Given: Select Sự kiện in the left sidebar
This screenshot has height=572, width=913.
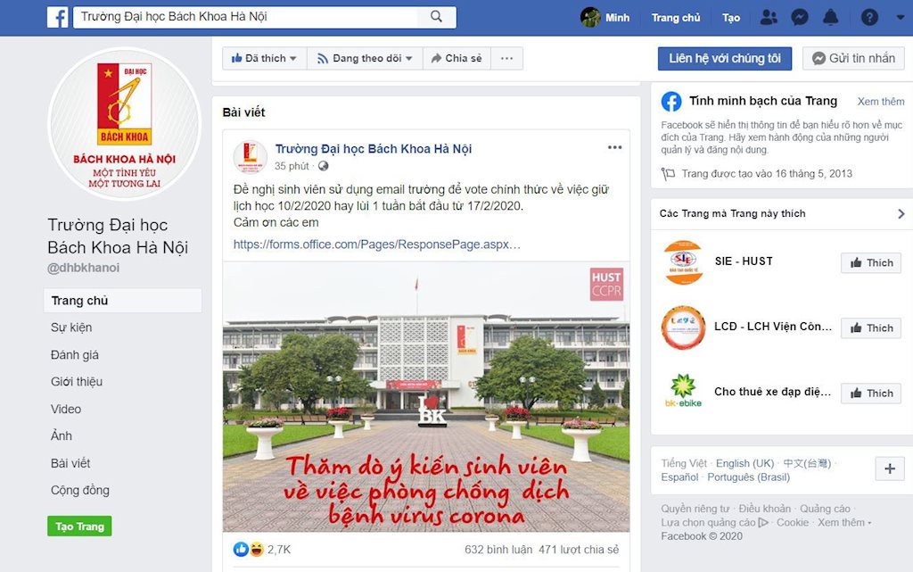Looking at the screenshot, I should [x=71, y=327].
